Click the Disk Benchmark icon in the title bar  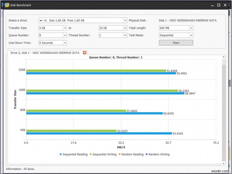click(x=6, y=5)
